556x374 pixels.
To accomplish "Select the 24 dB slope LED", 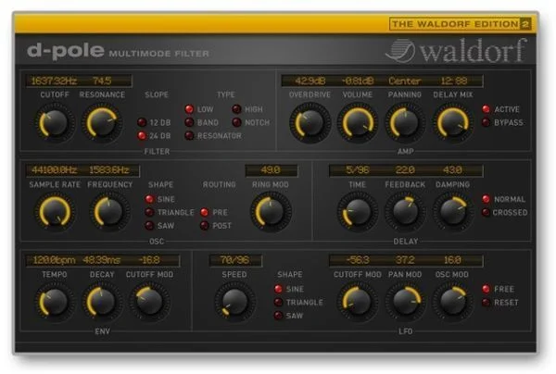I will pos(142,136).
